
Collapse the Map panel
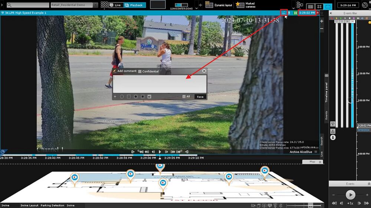coord(321,162)
